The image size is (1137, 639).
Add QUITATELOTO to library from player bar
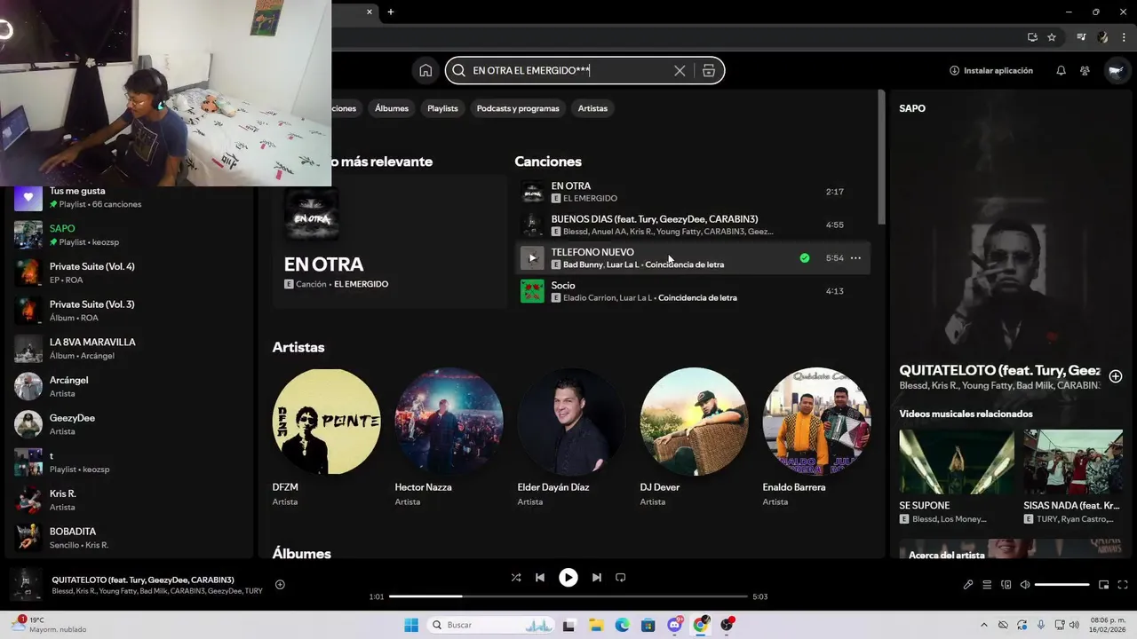[x=280, y=584]
